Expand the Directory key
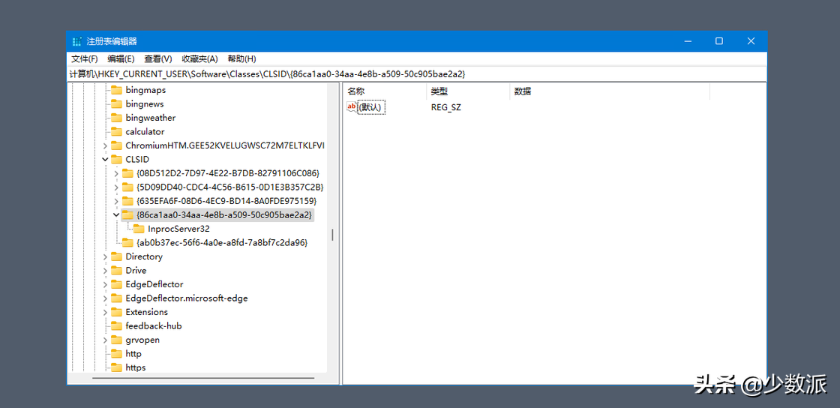The height and width of the screenshot is (408, 840). pos(105,256)
